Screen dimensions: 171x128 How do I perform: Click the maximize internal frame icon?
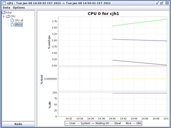162,3
